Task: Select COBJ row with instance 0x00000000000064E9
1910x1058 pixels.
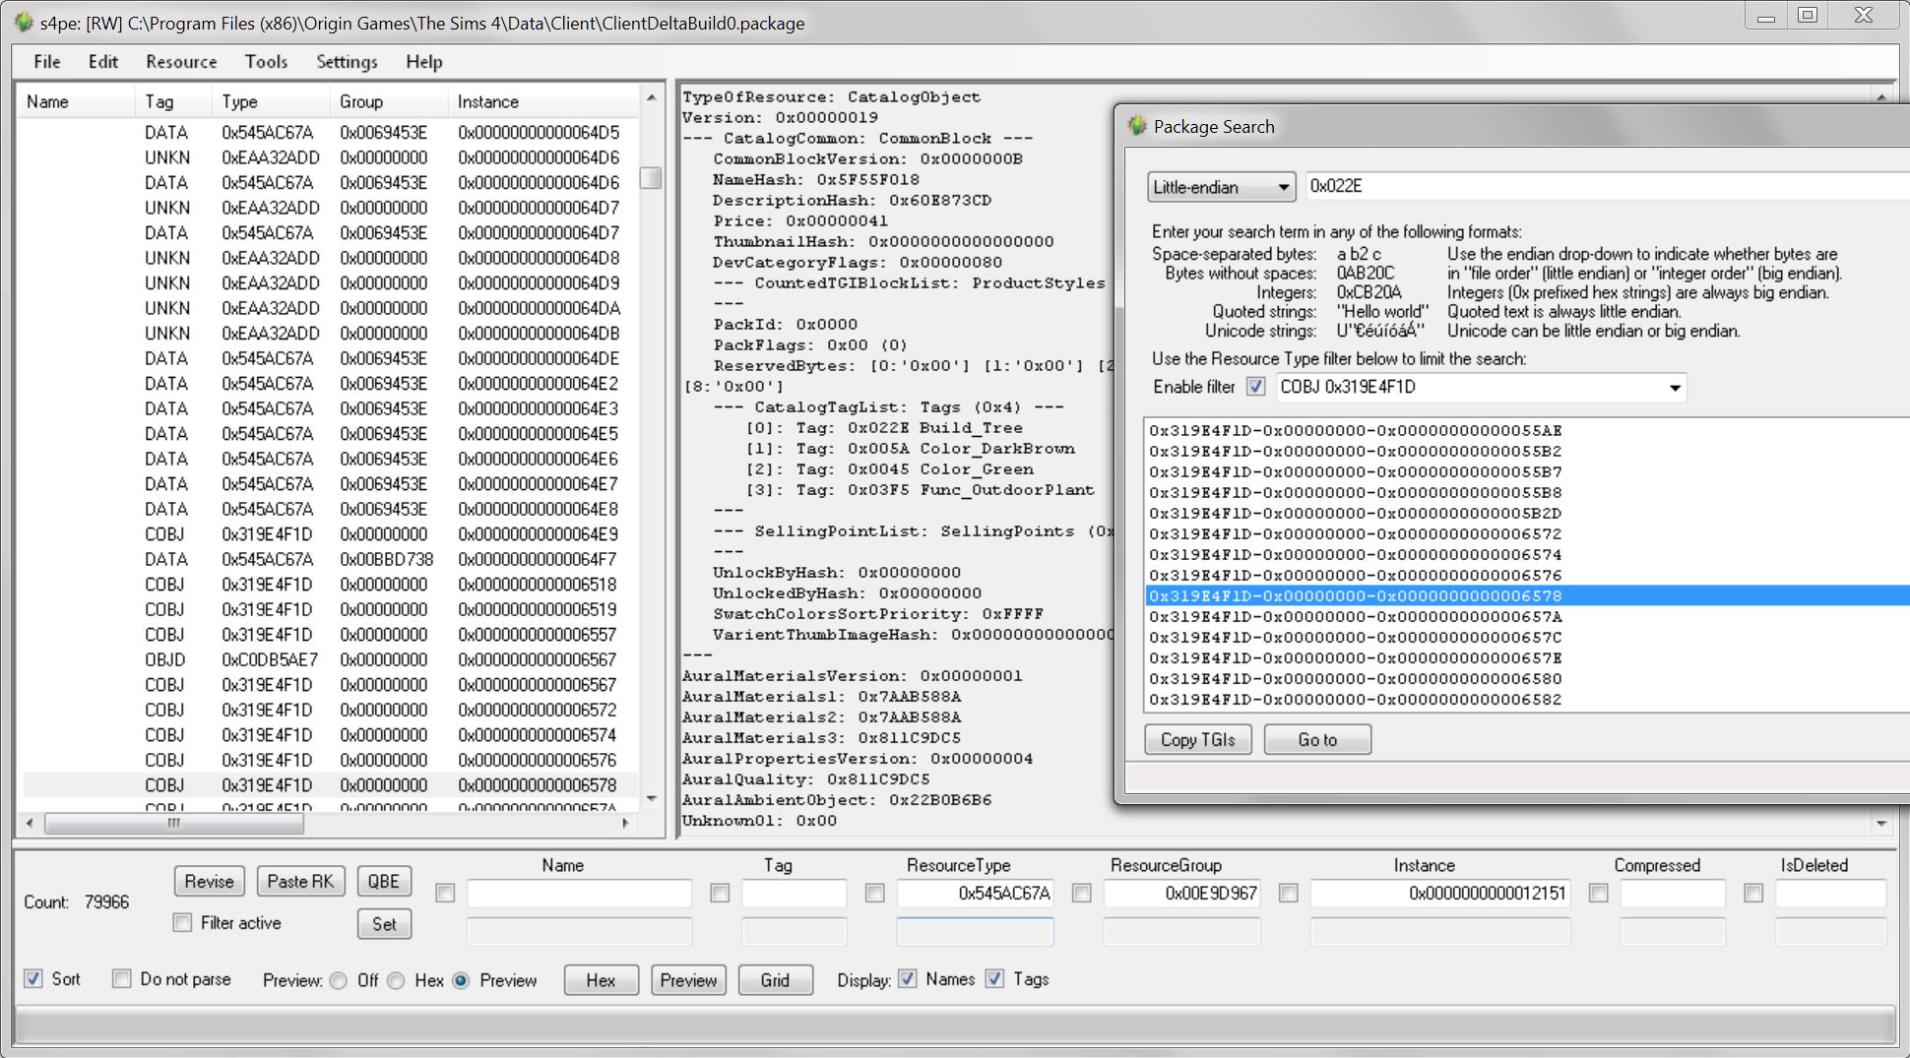Action: coord(331,534)
